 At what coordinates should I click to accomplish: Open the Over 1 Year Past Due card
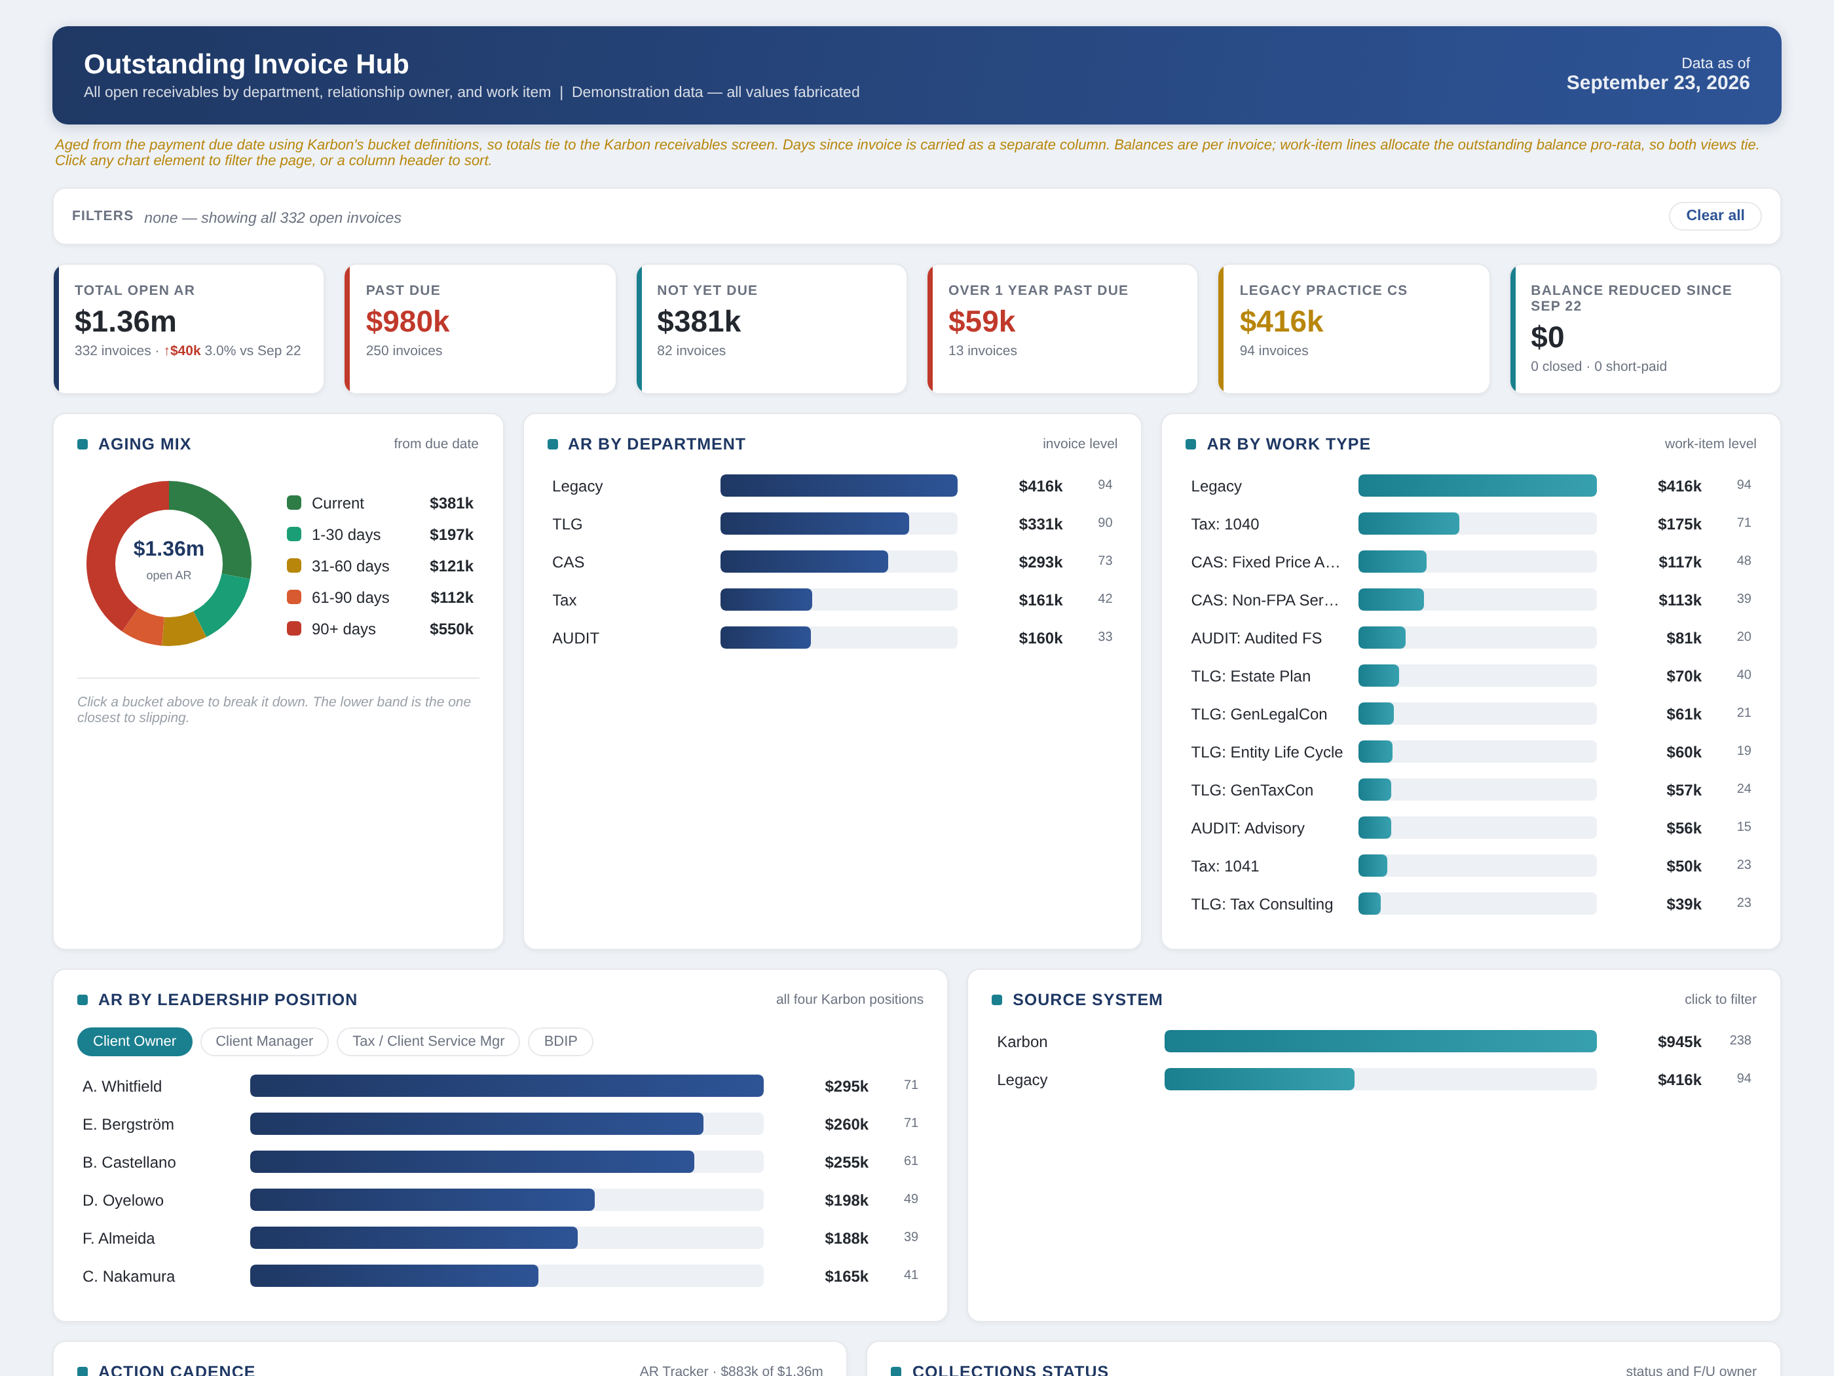point(1062,328)
